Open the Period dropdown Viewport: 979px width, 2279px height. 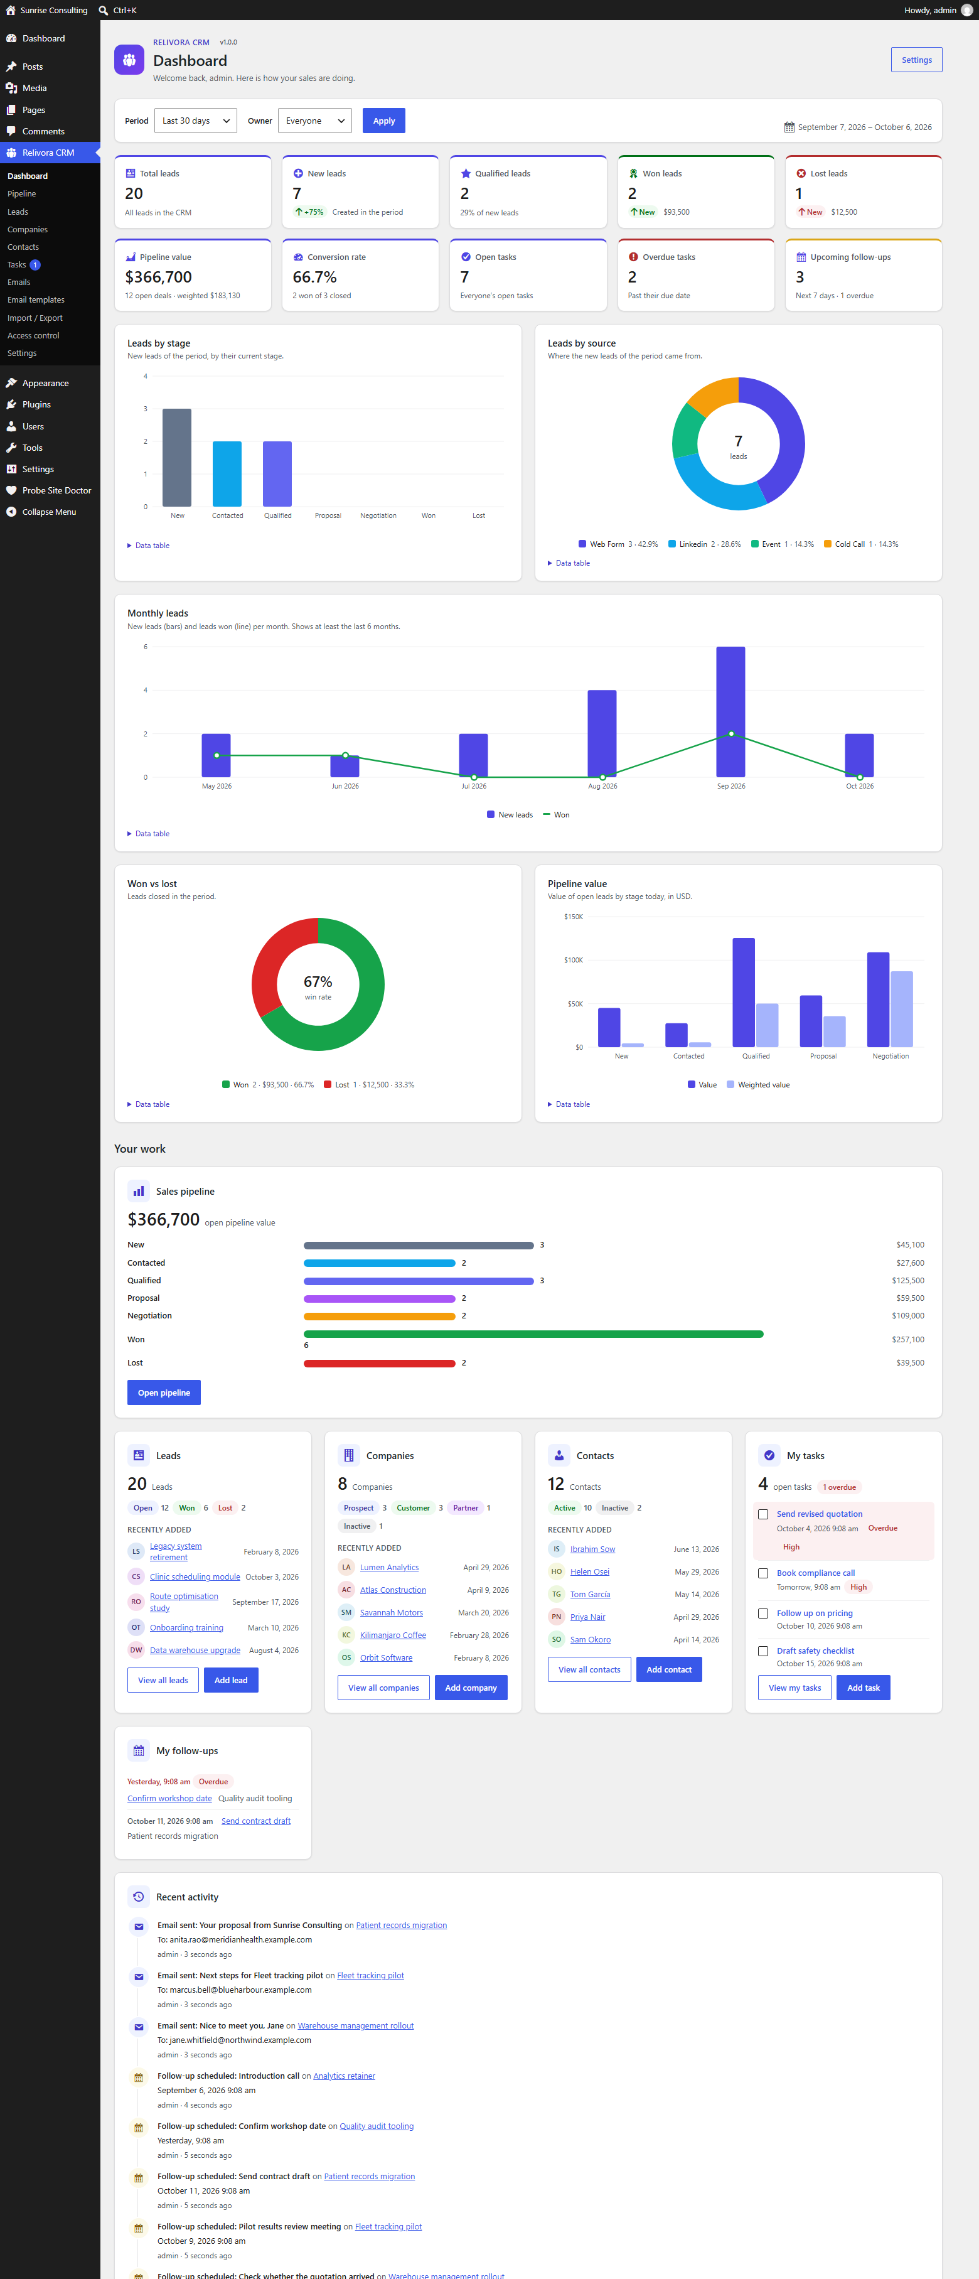point(195,121)
